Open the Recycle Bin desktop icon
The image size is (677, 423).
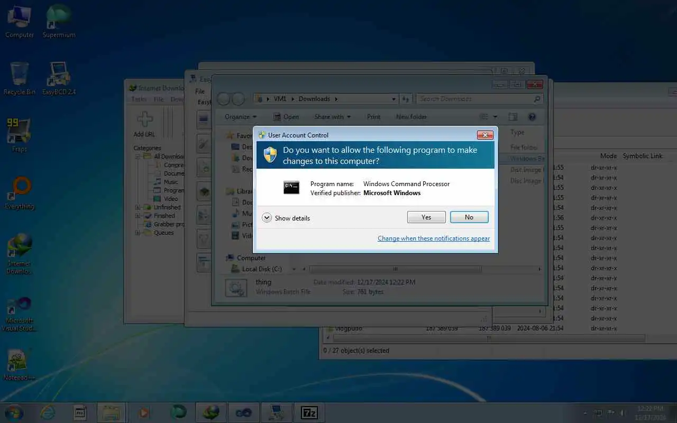pyautogui.click(x=20, y=78)
